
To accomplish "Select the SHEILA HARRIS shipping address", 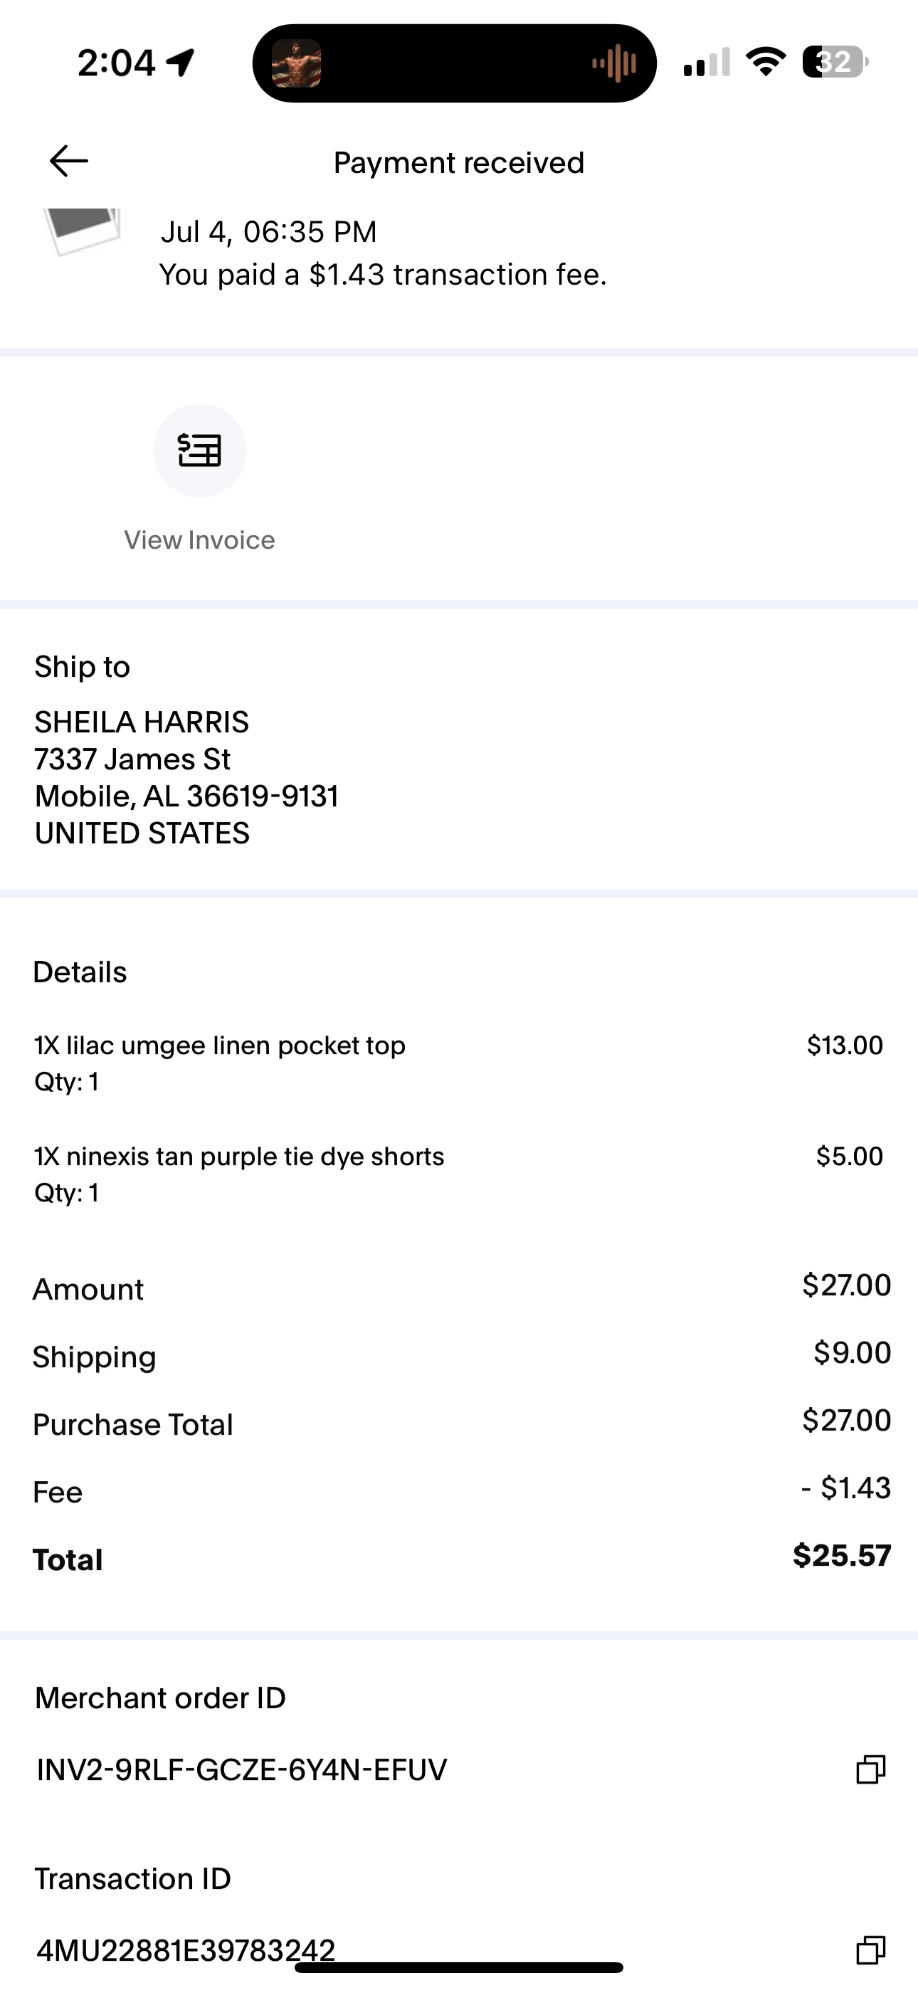I will point(186,778).
